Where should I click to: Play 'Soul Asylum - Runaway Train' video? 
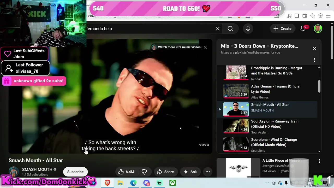[267, 126]
